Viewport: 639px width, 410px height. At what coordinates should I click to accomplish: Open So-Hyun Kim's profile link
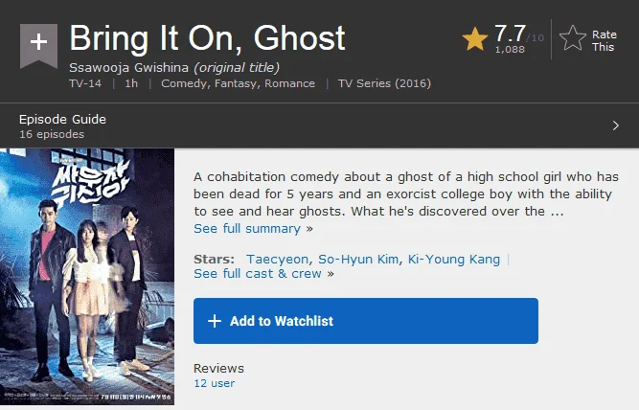click(x=358, y=260)
